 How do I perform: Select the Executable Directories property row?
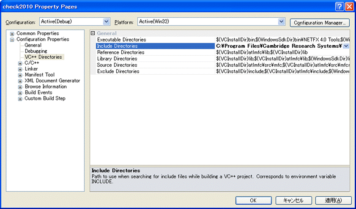[121, 40]
